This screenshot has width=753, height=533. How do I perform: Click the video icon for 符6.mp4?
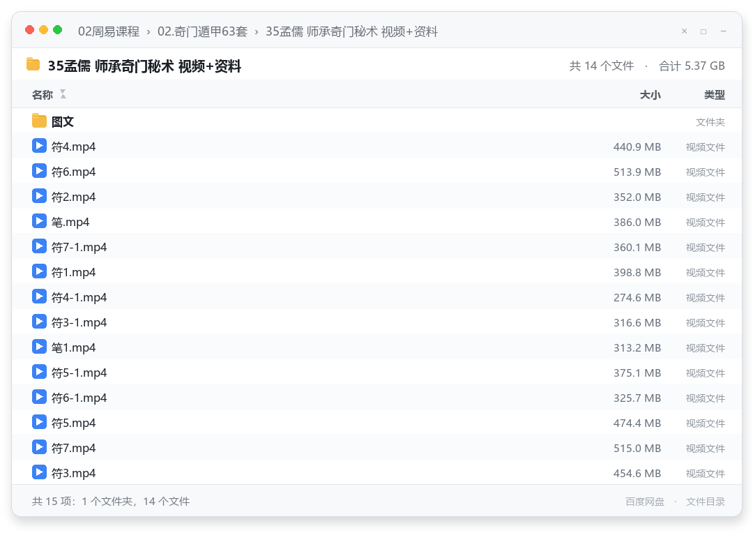pos(39,171)
